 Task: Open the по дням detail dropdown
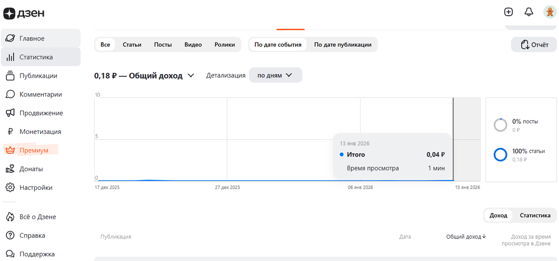275,75
